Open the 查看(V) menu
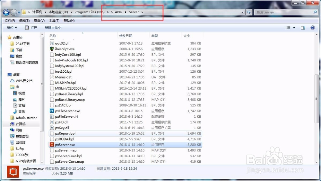This screenshot has width=321, height=181. [39, 21]
